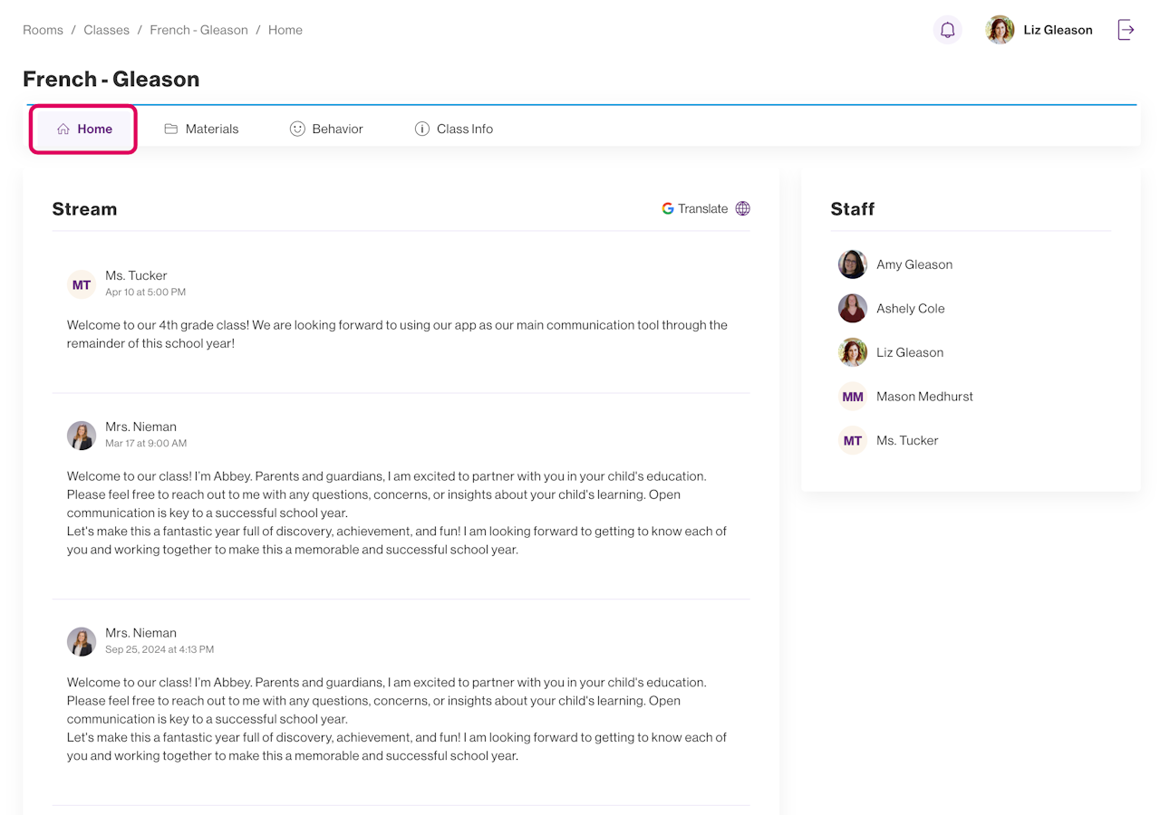Click Liz Gleason username in header
The width and height of the screenshot is (1160, 815).
pos(1058,30)
